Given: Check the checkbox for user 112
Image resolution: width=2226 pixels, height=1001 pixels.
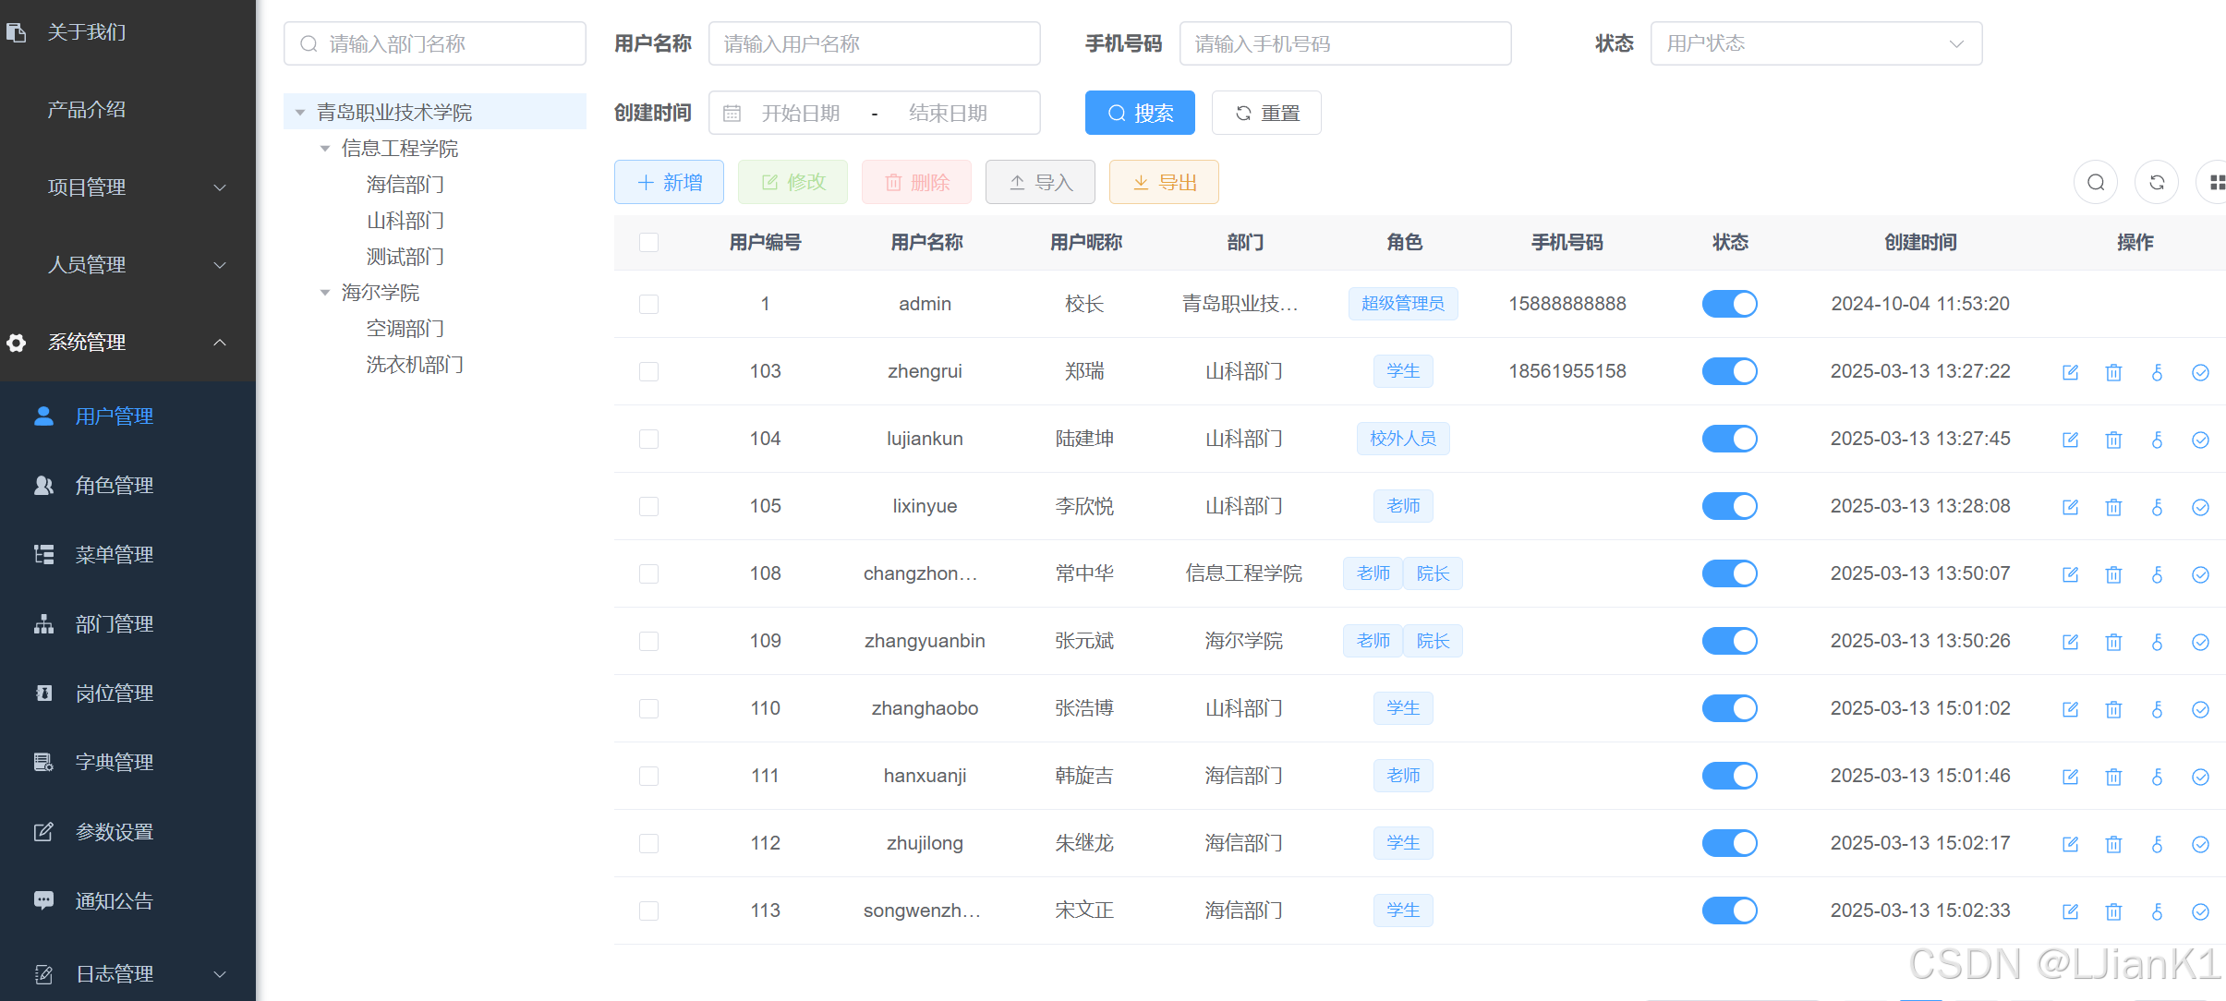Looking at the screenshot, I should pyautogui.click(x=649, y=843).
